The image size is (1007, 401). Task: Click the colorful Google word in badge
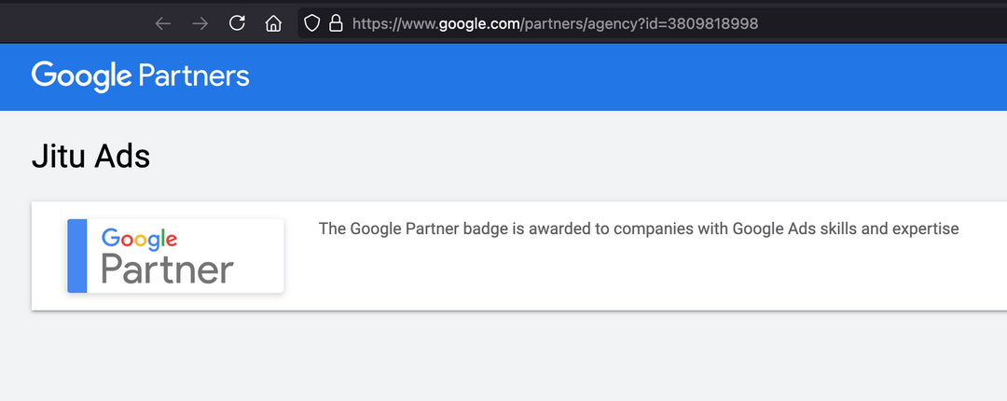[x=139, y=238]
